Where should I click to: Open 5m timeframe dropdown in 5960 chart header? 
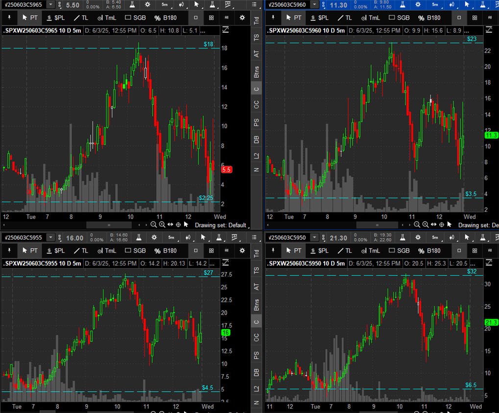435,4
